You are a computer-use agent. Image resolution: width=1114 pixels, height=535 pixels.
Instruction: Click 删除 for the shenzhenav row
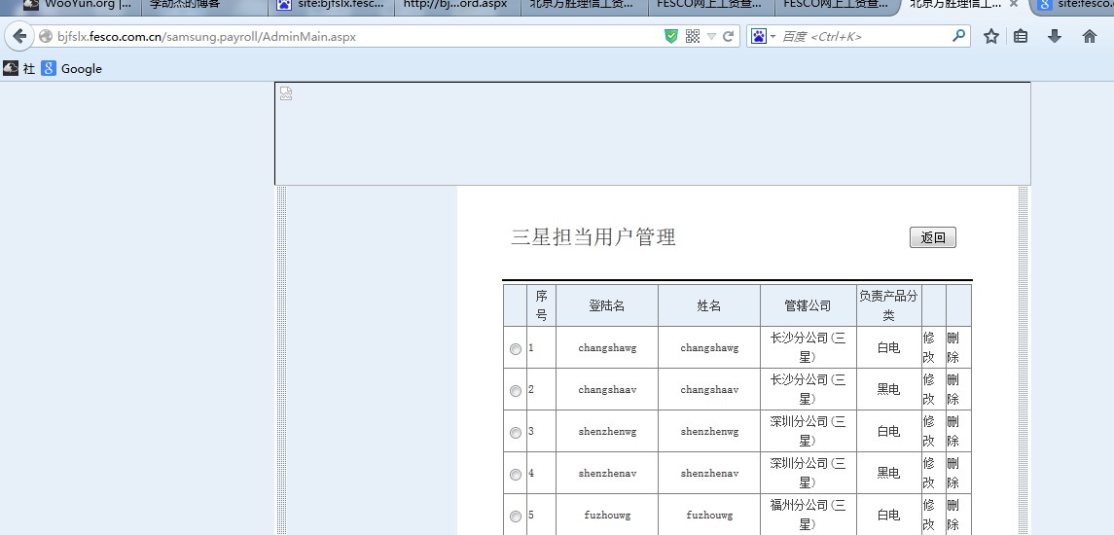coord(953,473)
